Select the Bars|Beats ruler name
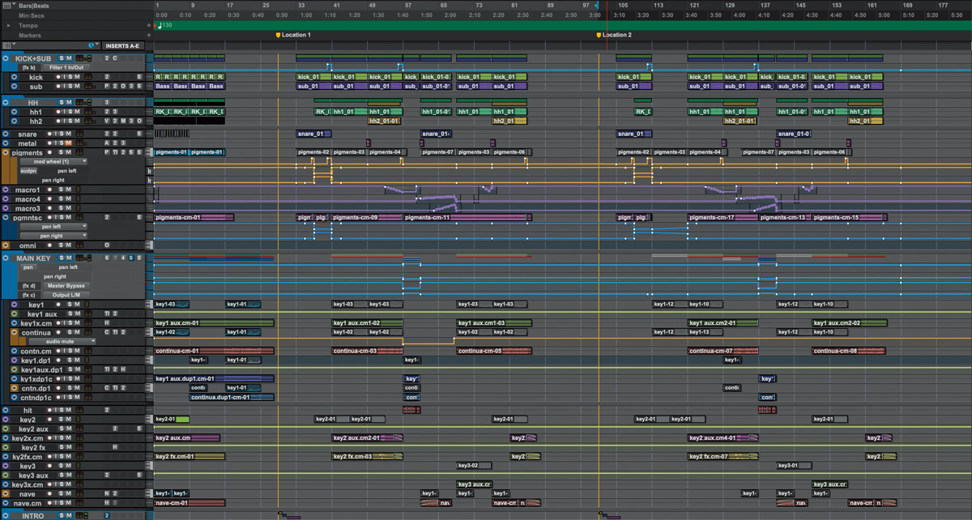Image resolution: width=972 pixels, height=520 pixels. pyautogui.click(x=35, y=6)
